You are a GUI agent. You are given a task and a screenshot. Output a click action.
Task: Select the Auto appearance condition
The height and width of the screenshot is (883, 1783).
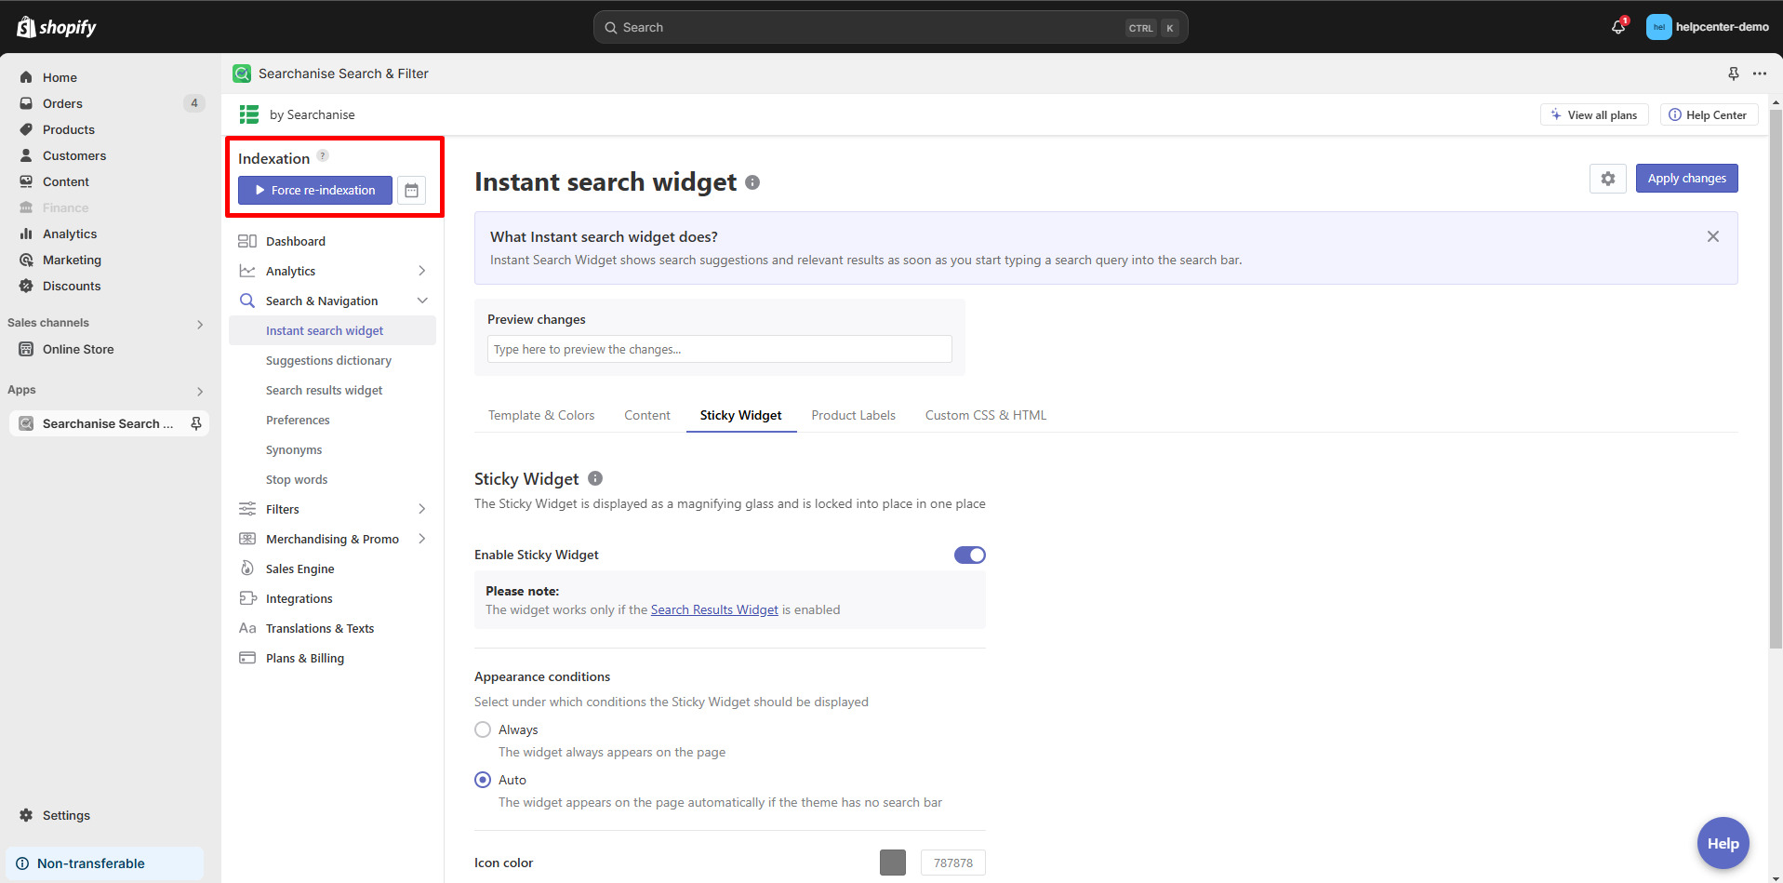click(482, 779)
